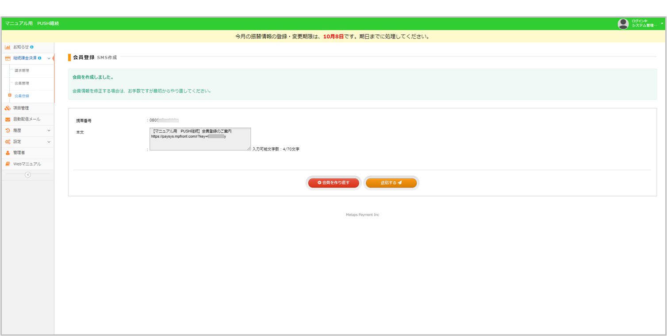Click the Webマニュアル book icon

8,164
